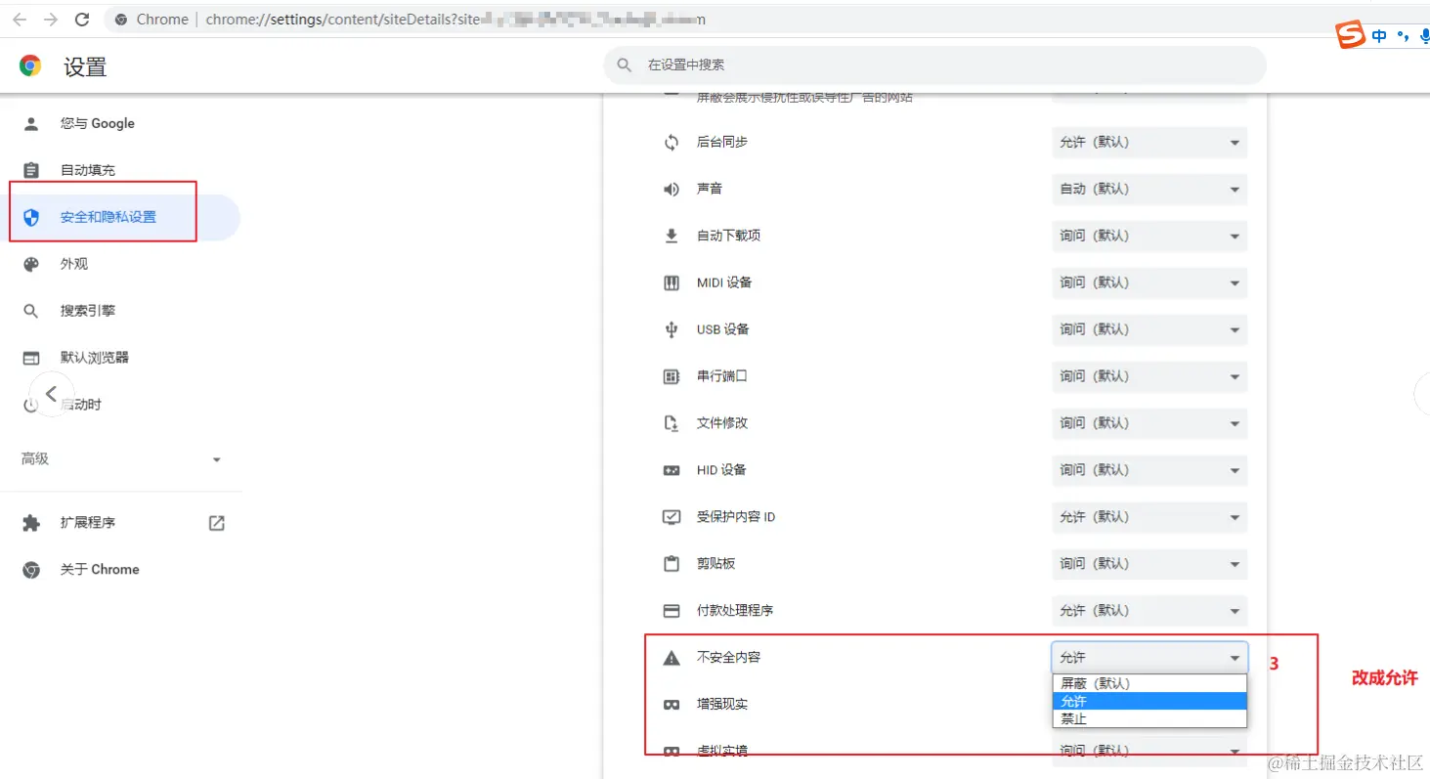Choose 屏蔽（默认）in the open dropdown list
This screenshot has height=779, width=1430.
(1149, 683)
